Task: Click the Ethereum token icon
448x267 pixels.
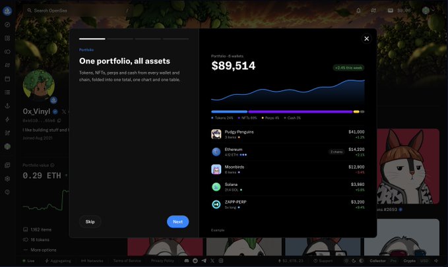Action: [x=216, y=152]
